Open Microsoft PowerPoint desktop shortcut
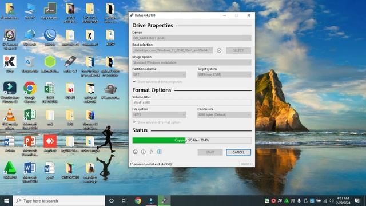Image resolution: width=366 pixels, height=206 pixels. point(30,146)
